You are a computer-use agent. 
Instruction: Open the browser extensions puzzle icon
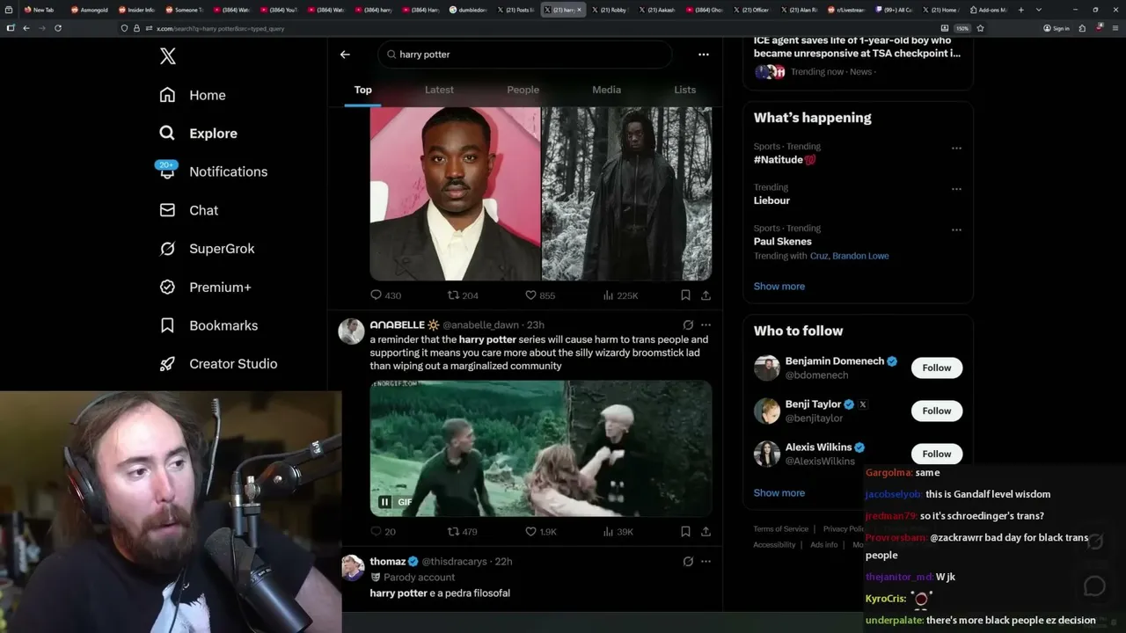1082,28
